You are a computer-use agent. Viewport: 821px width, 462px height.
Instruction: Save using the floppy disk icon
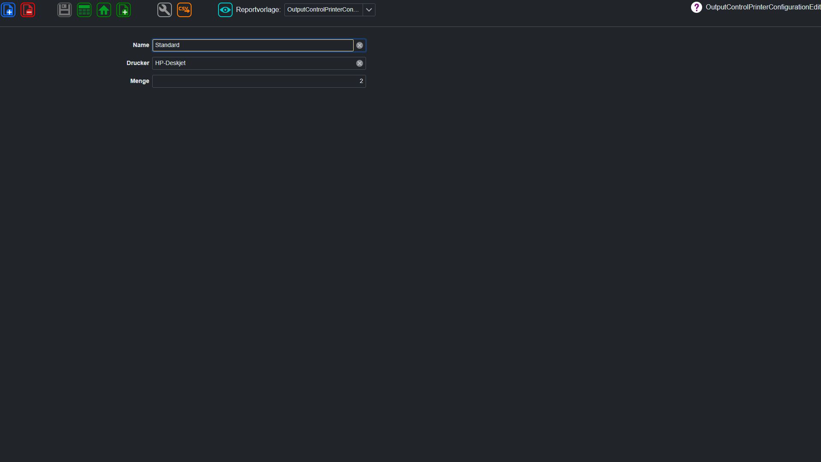(x=65, y=10)
